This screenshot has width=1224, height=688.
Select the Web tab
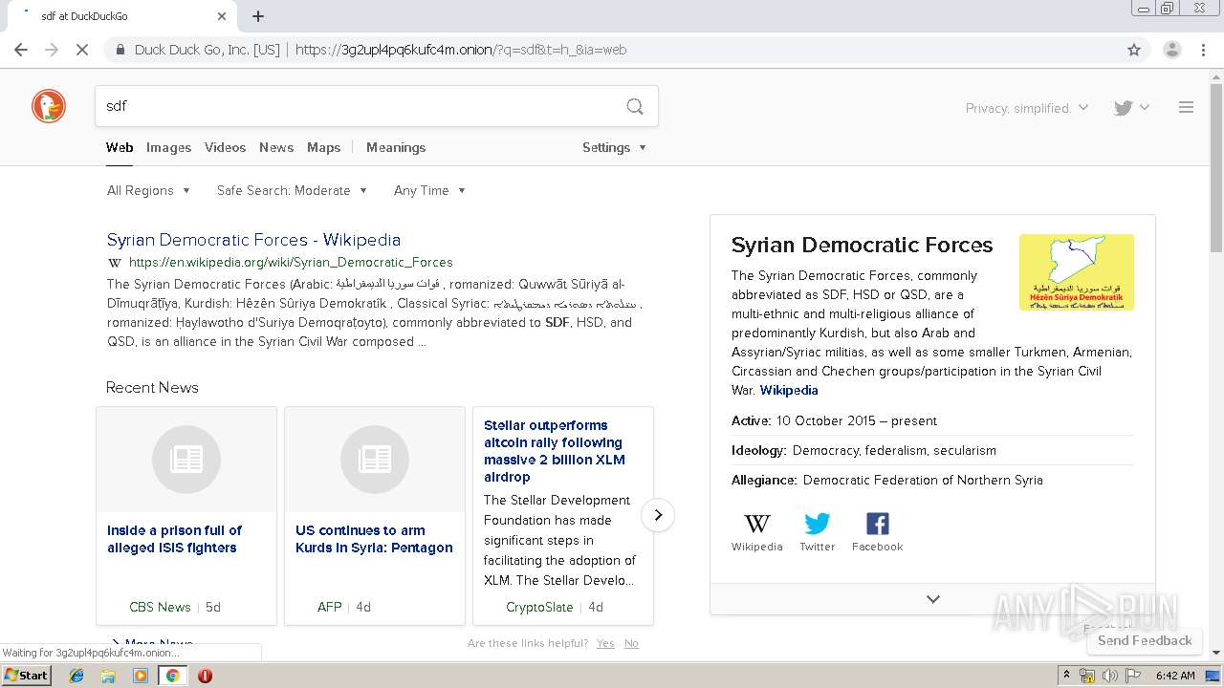(x=120, y=147)
